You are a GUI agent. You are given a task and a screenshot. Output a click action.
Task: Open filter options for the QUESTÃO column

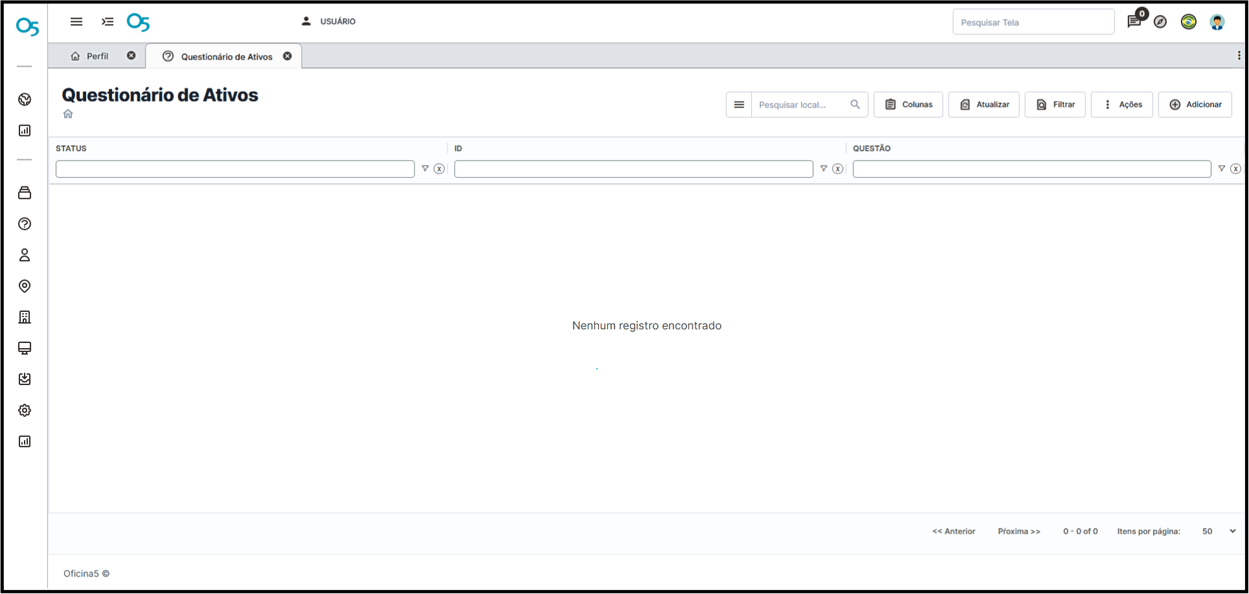[x=1221, y=169]
